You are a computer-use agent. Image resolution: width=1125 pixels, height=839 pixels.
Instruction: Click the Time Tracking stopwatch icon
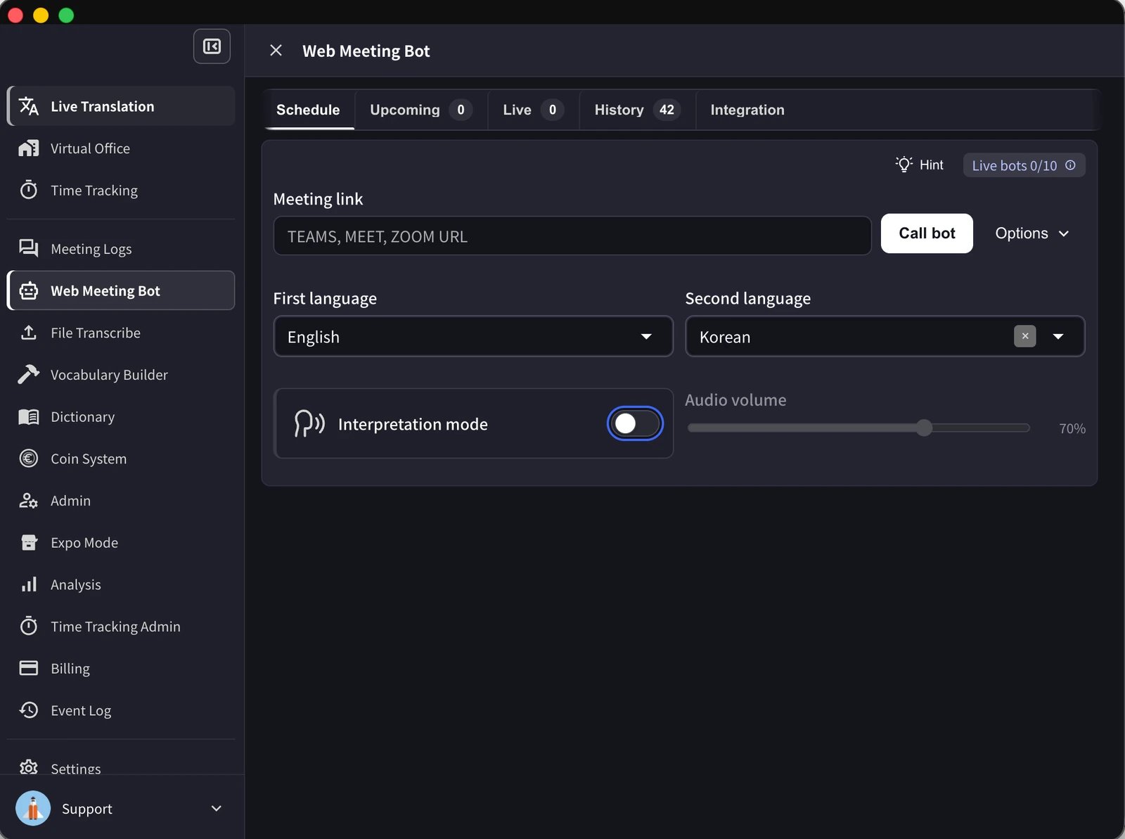tap(29, 190)
